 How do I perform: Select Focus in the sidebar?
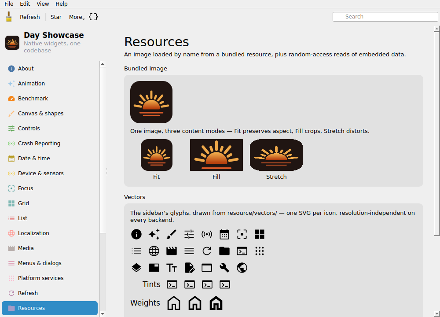pyautogui.click(x=50, y=188)
